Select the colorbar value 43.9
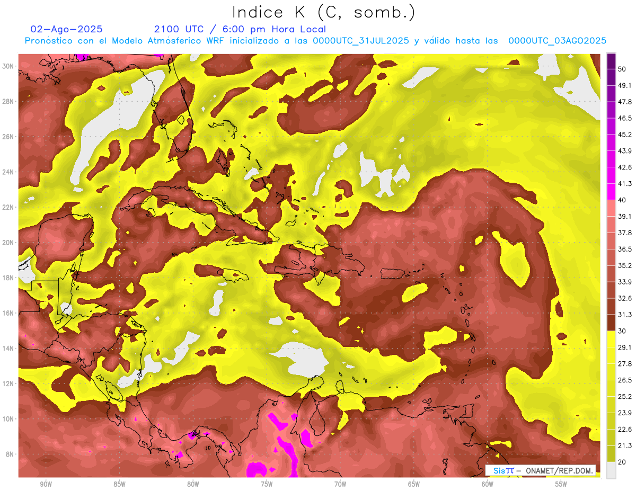The image size is (636, 491). pyautogui.click(x=625, y=151)
